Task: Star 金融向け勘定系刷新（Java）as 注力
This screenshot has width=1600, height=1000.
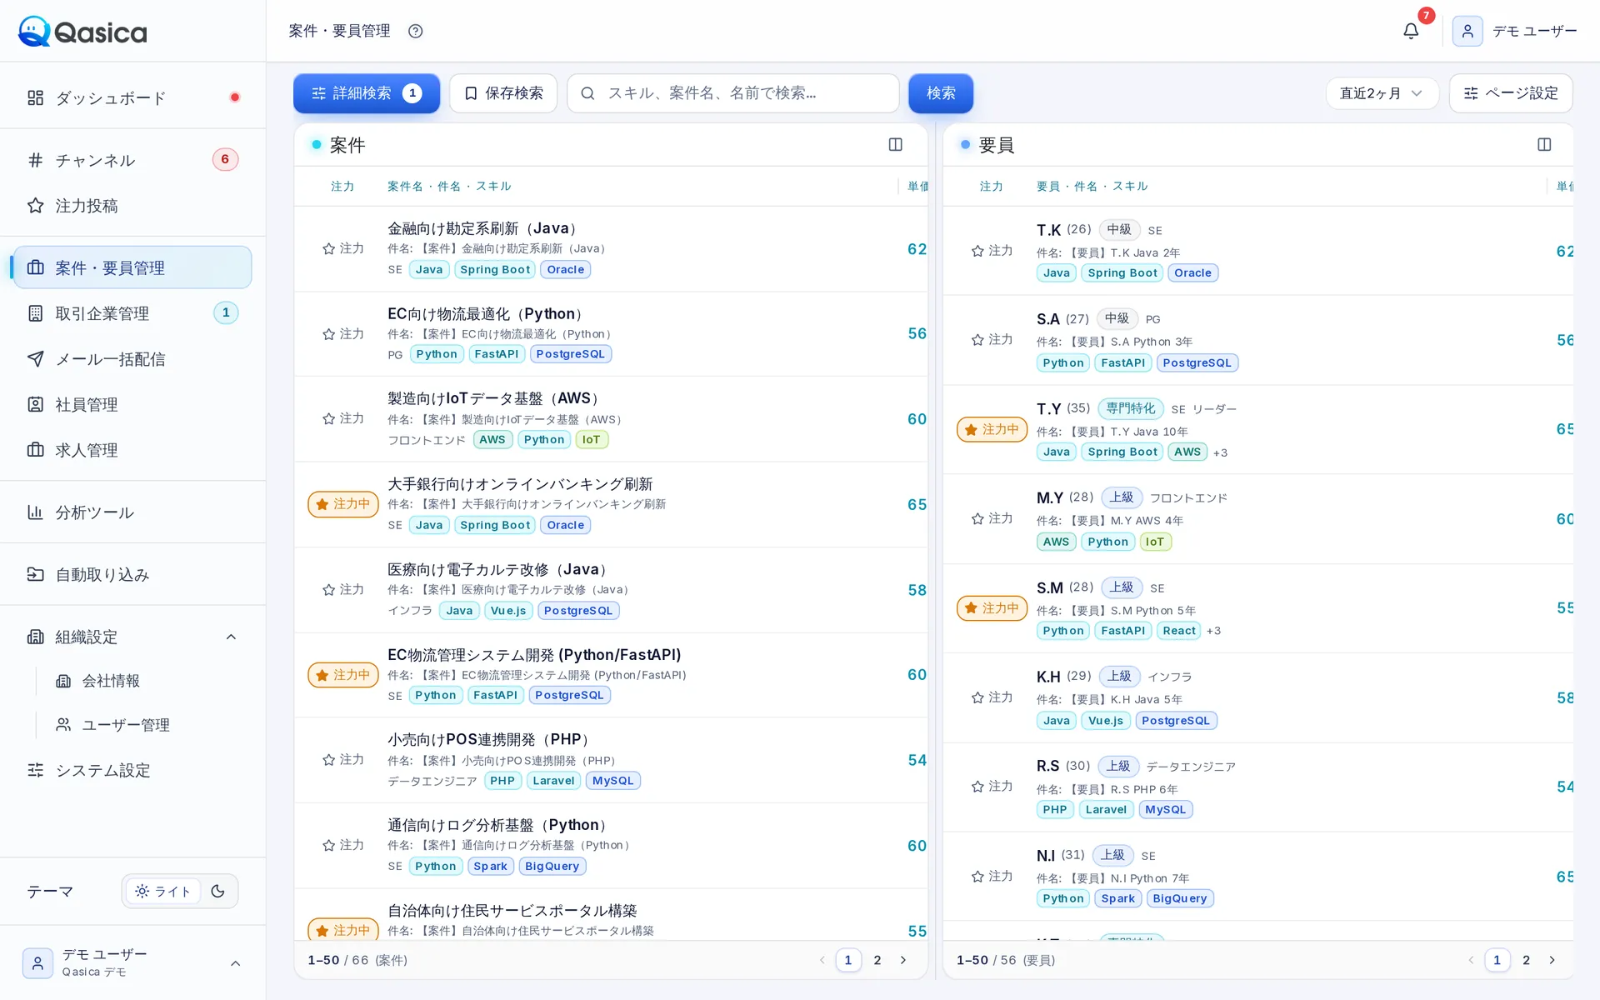Action: 343,248
